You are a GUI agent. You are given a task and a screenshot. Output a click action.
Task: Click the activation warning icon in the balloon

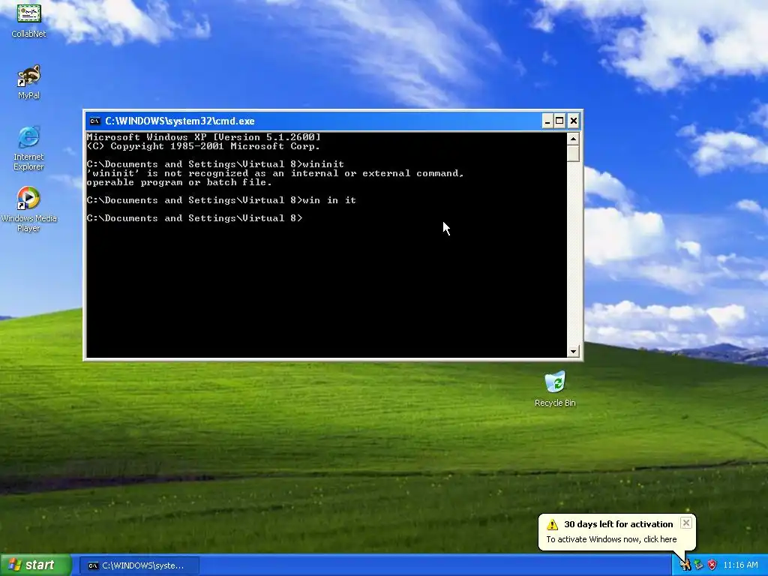click(x=553, y=524)
